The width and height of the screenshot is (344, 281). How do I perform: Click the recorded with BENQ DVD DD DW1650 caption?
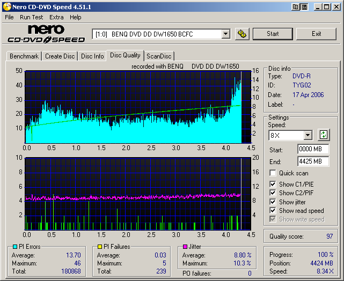coord(185,66)
